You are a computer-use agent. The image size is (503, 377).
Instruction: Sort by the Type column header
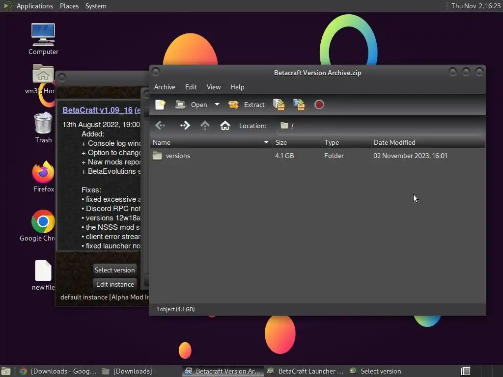(x=346, y=142)
